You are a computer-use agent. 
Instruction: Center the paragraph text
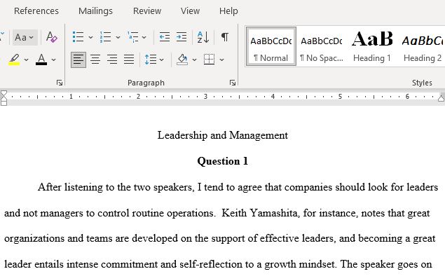tap(95, 60)
